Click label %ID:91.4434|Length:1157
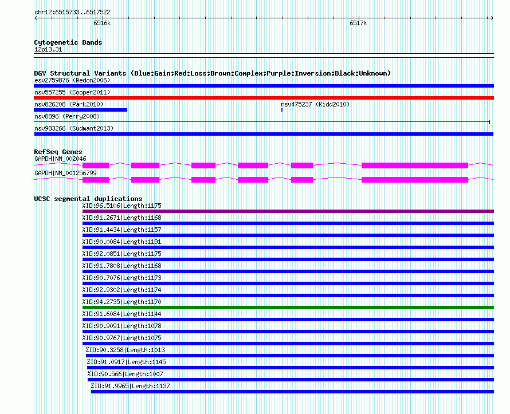 pyautogui.click(x=121, y=230)
